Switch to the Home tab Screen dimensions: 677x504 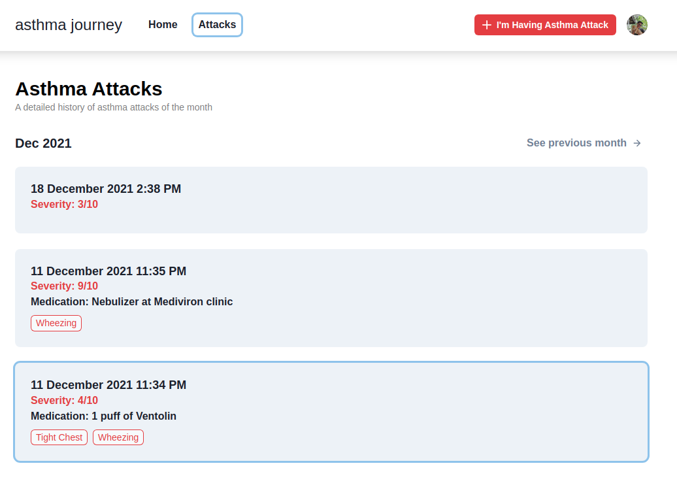click(x=163, y=24)
